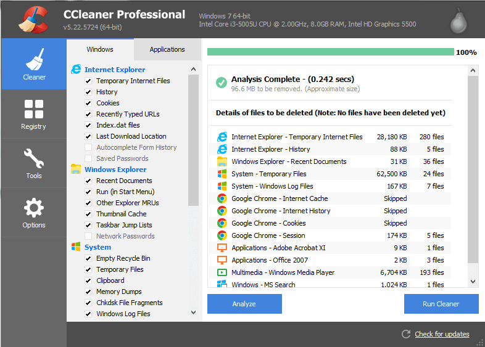Enable Network Passwords checkbox
This screenshot has width=485, height=347.
[88, 236]
